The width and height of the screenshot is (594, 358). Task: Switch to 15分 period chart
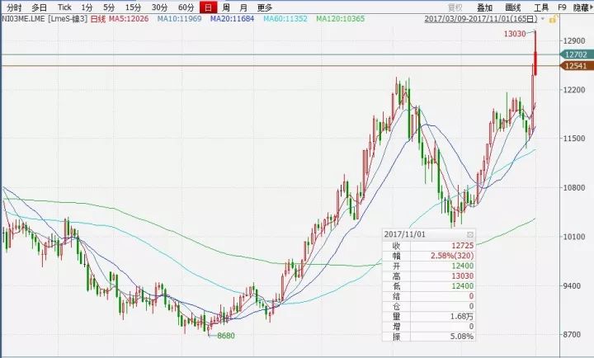[133, 7]
